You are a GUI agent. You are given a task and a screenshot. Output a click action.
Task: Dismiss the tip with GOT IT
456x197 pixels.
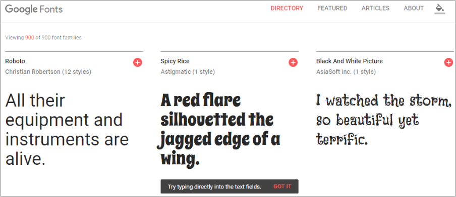tap(282, 186)
